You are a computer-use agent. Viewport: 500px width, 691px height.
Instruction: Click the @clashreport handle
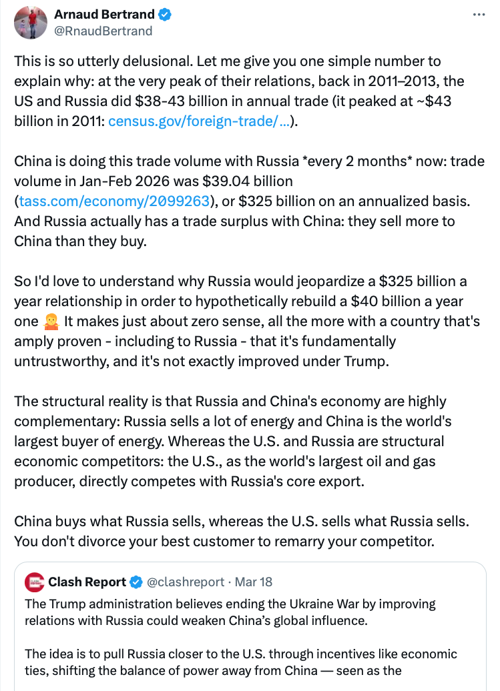pyautogui.click(x=186, y=582)
